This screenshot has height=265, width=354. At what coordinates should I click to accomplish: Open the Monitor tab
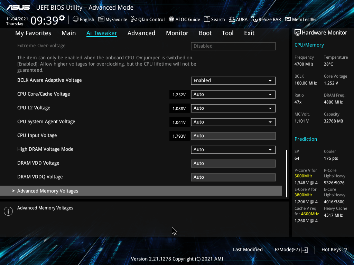point(177,33)
